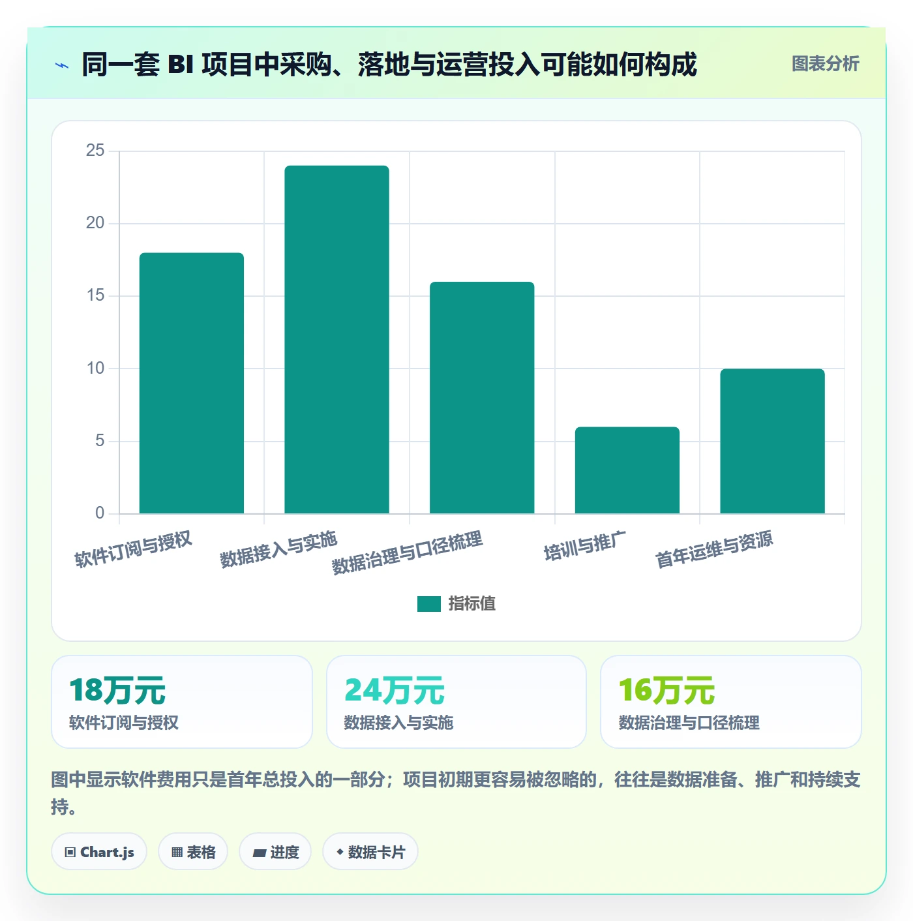Click the y-axis value 20
The height and width of the screenshot is (921, 913).
95,223
